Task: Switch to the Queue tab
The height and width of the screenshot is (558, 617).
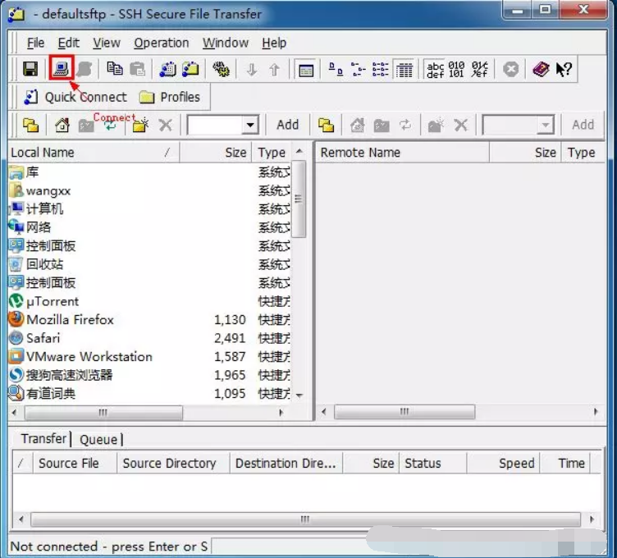Action: coord(98,439)
